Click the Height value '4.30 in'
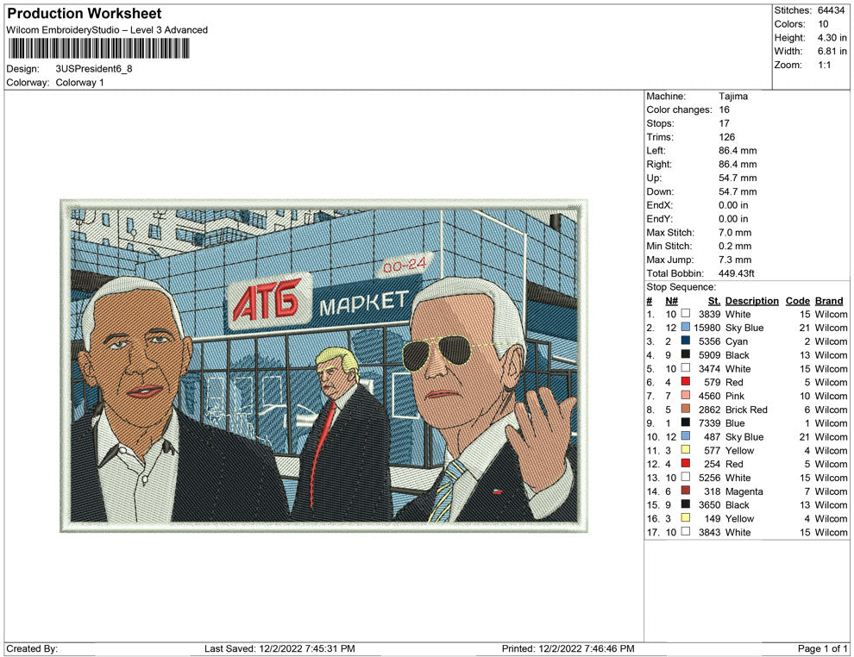 point(832,38)
